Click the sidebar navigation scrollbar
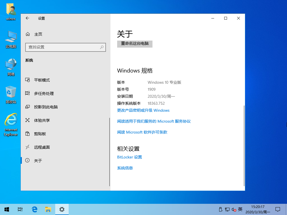The image size is (287, 215). [x=110, y=152]
